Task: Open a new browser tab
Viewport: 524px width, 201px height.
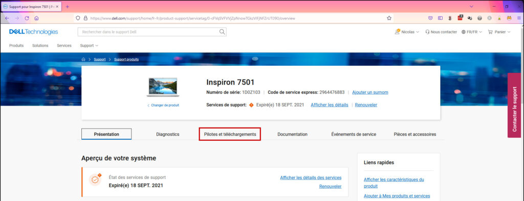Action: pyautogui.click(x=67, y=7)
